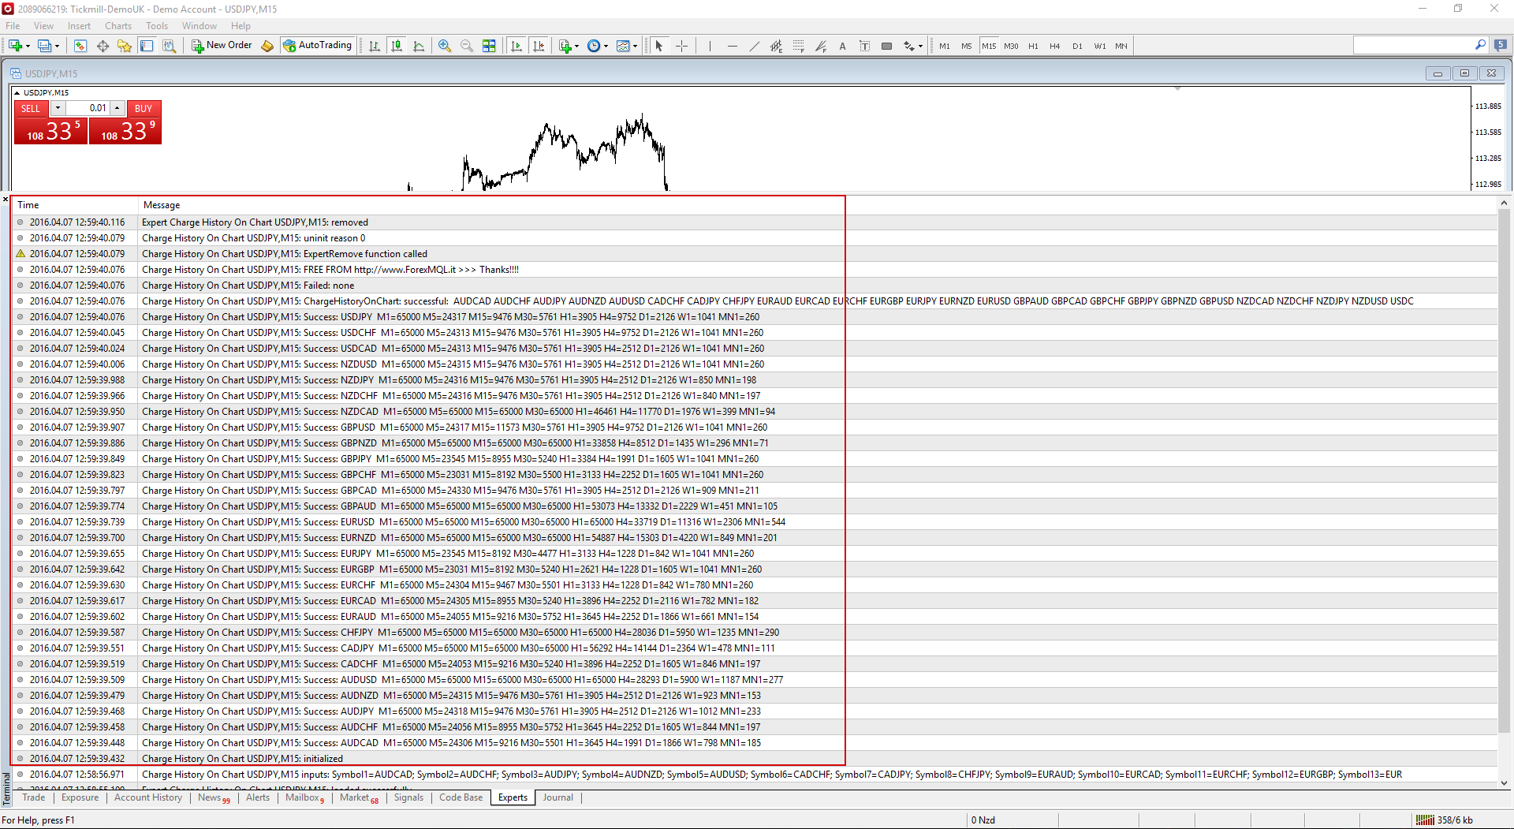The width and height of the screenshot is (1514, 829).
Task: Open the Insert menu
Action: pos(79,26)
